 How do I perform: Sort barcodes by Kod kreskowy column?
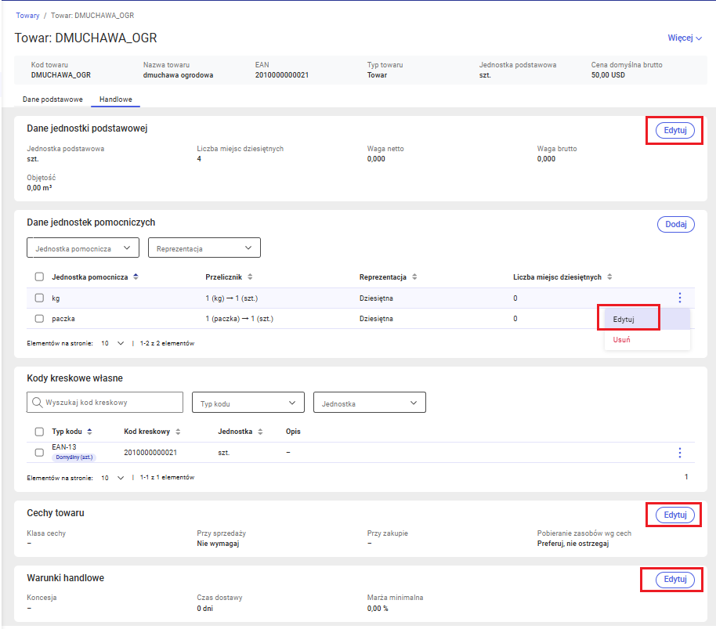click(178, 432)
